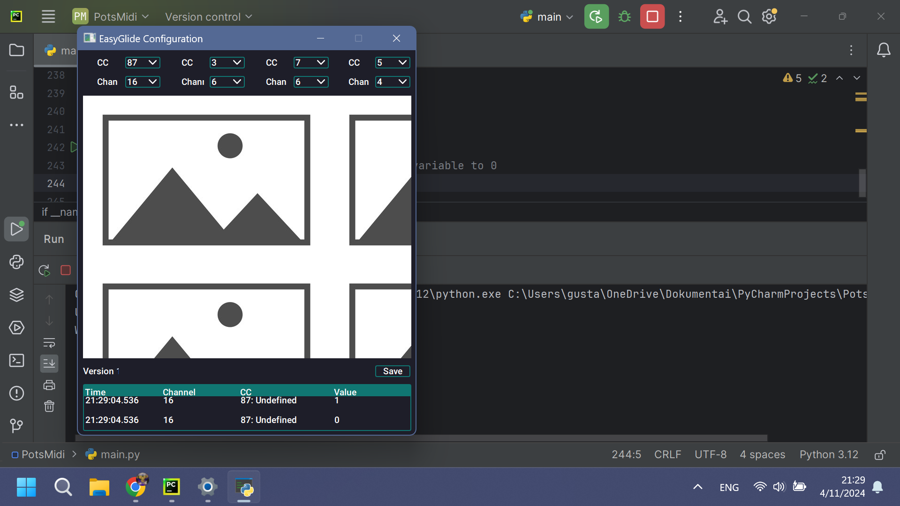Open the Project folder tool window
The image size is (900, 506).
tap(16, 50)
